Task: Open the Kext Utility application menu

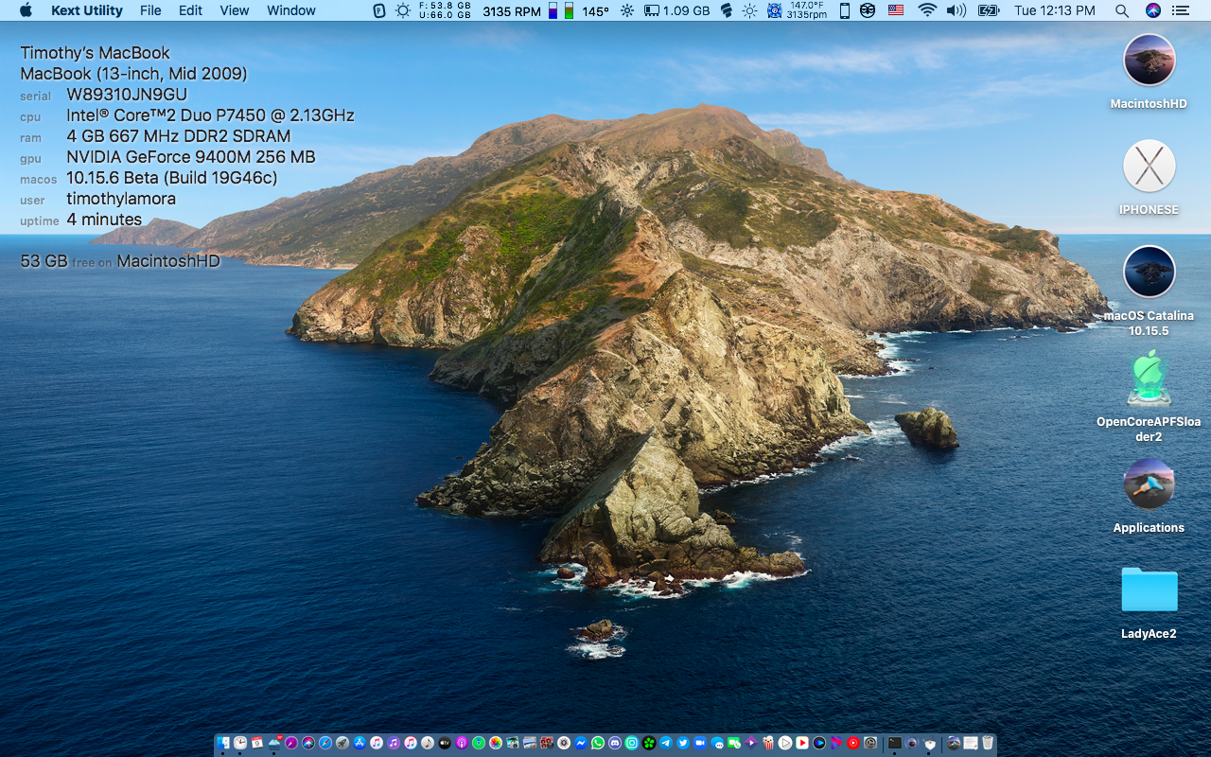Action: click(86, 10)
